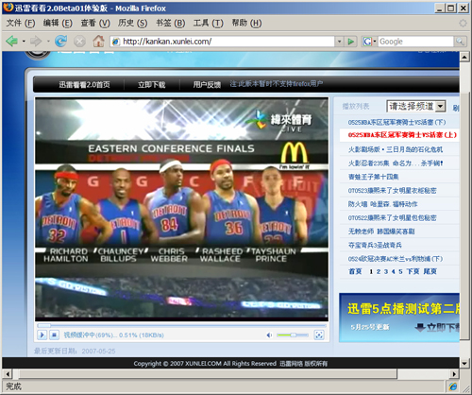The width and height of the screenshot is (472, 395).
Task: Open 0524欧冠决赛AC米兰vs利物浦 (下) item
Action: (396, 259)
